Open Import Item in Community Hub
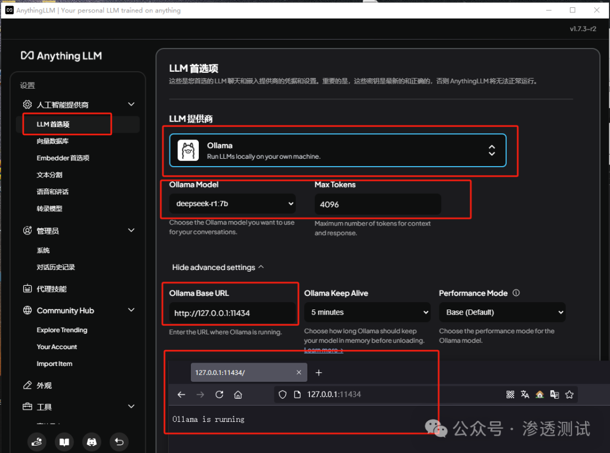Viewport: 610px width, 453px height. point(54,364)
